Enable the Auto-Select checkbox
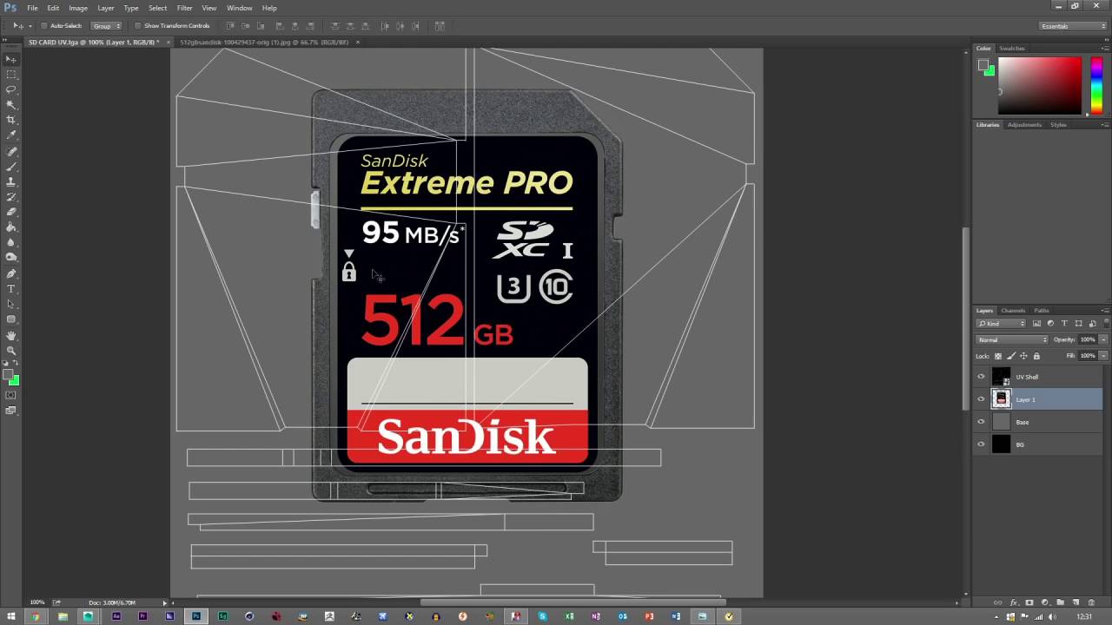 coord(44,26)
